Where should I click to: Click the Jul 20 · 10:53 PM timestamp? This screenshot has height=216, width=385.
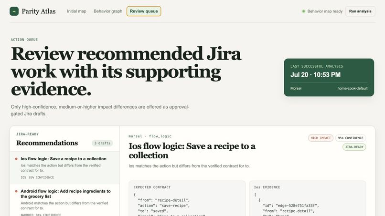[315, 75]
